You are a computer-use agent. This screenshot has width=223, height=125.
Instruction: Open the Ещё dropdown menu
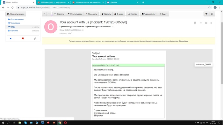click(x=164, y=14)
